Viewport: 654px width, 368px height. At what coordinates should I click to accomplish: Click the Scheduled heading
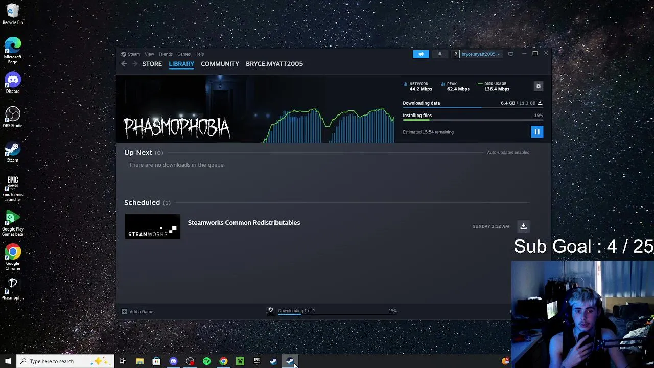[142, 203]
